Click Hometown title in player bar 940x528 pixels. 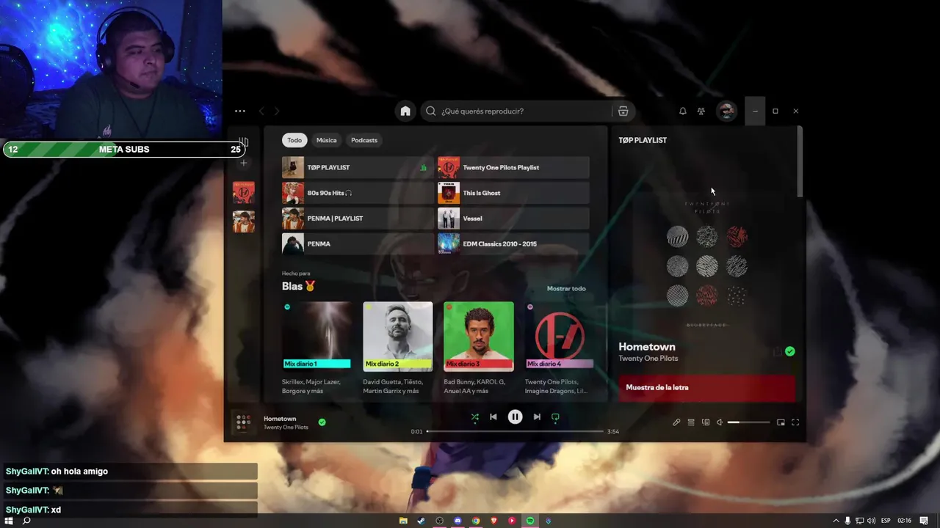click(x=280, y=419)
